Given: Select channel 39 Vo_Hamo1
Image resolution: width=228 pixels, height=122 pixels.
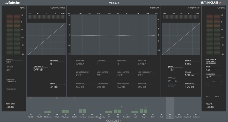Looking at the screenshot, I should click(x=188, y=116).
